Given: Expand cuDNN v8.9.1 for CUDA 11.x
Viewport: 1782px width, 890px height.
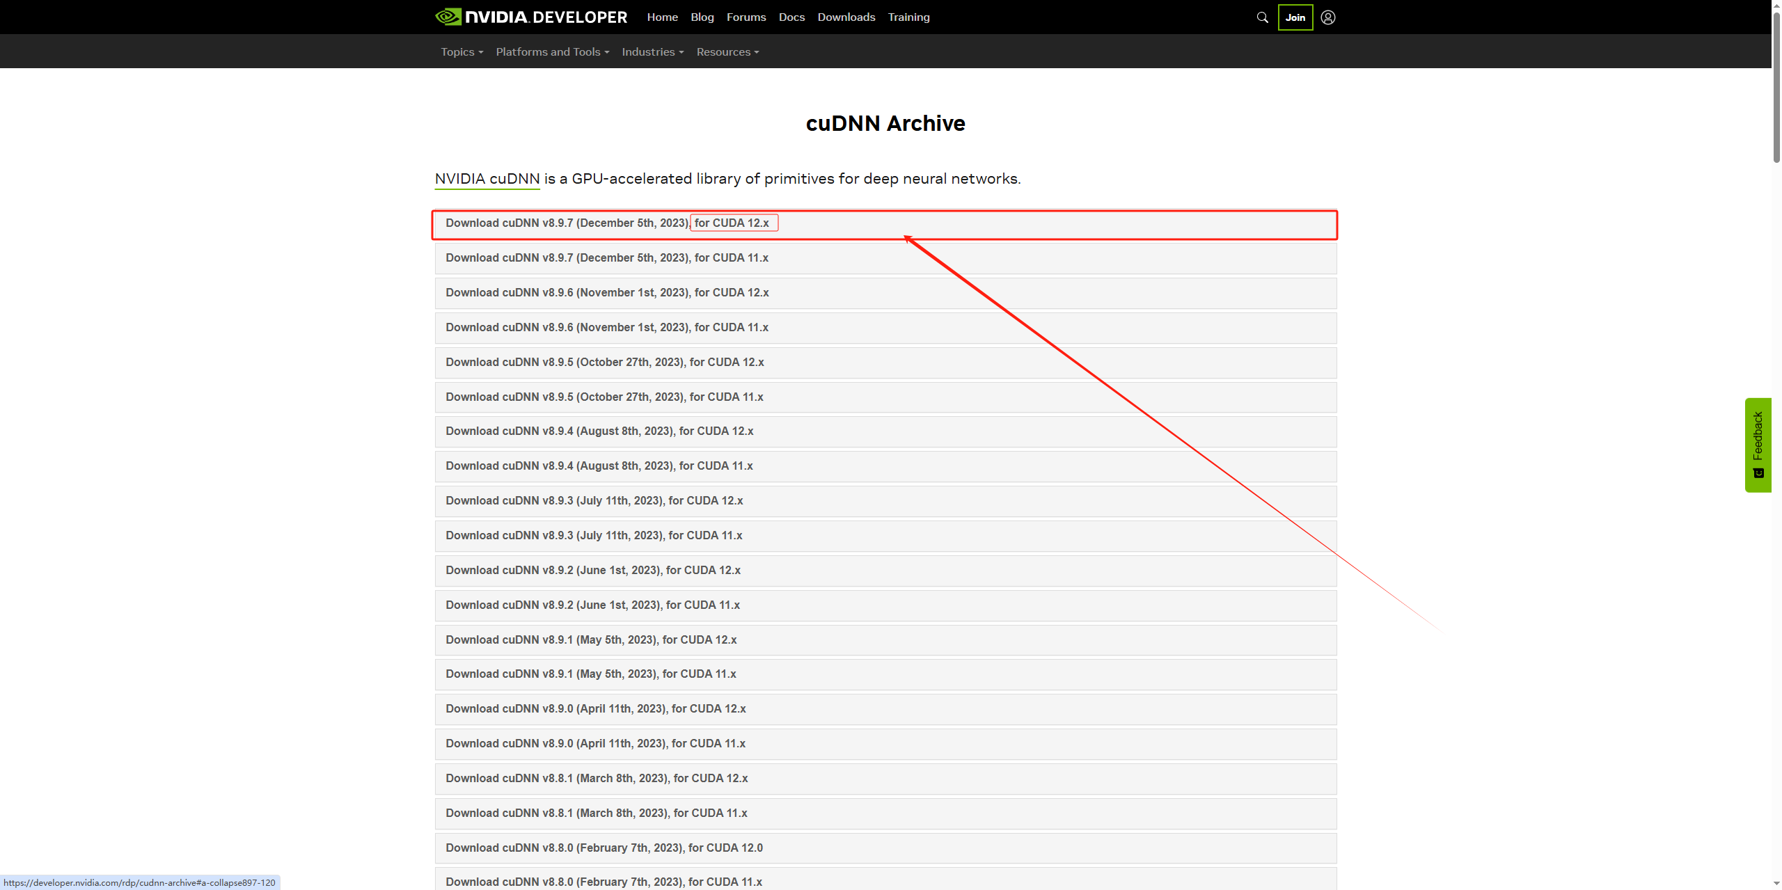Looking at the screenshot, I should [x=885, y=674].
